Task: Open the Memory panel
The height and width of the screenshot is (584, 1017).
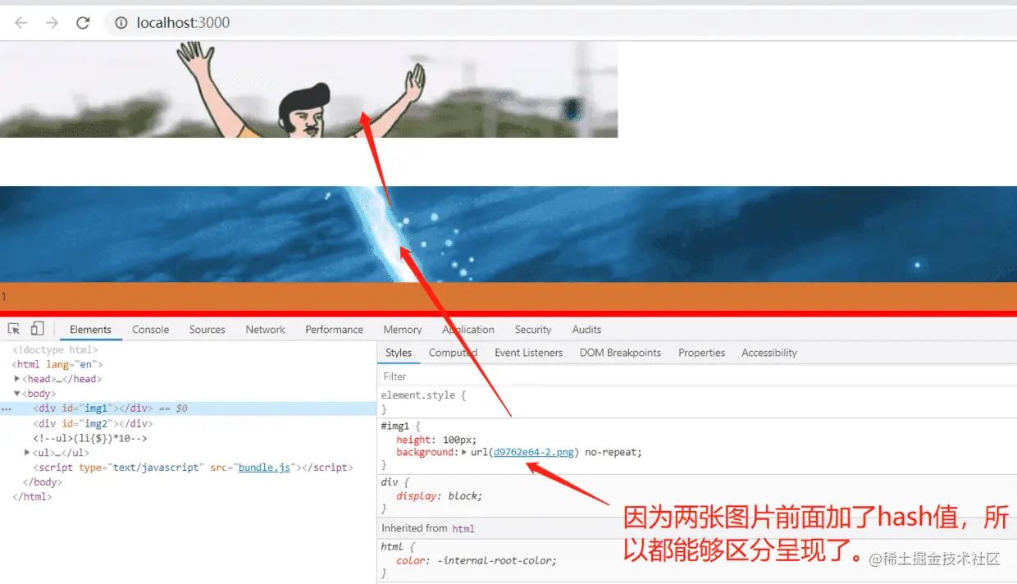Action: coord(402,330)
